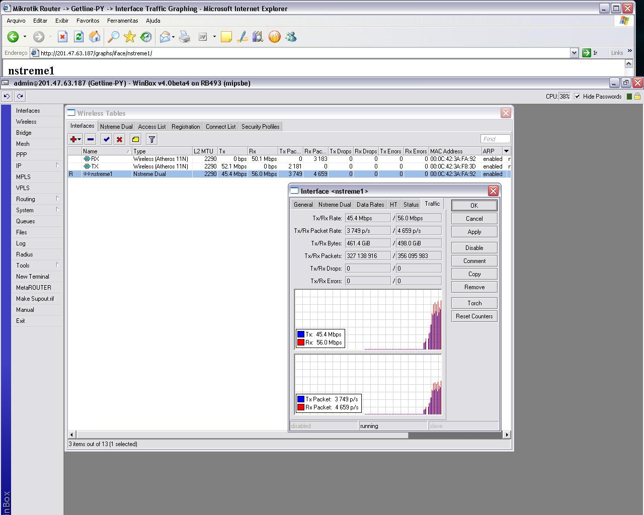Expand the Routing submenu in sidebar
The height and width of the screenshot is (515, 644).
click(57, 199)
